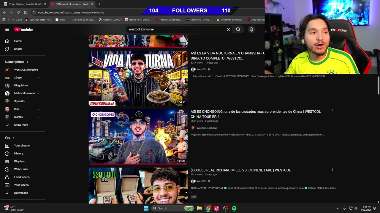Clear the search box with X
Image resolution: width=380 pixels, height=213 pixels.
coord(229,29)
